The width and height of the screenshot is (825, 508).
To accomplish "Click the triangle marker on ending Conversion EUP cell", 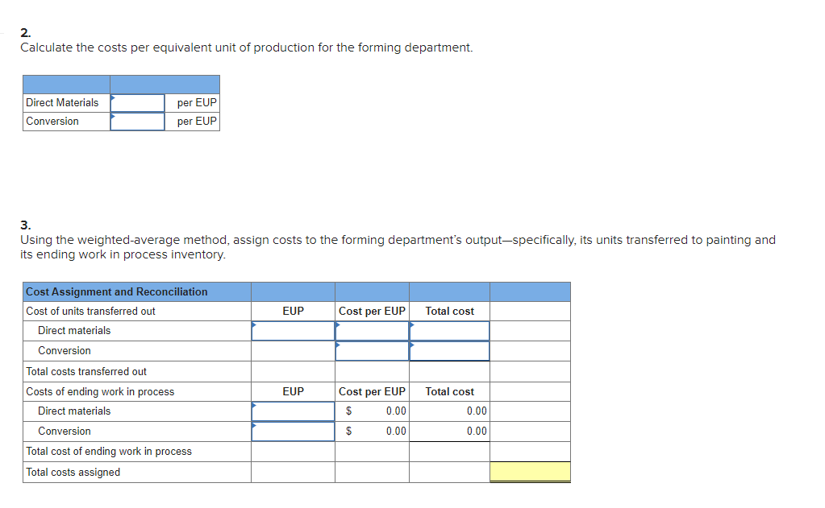I will click(x=255, y=424).
